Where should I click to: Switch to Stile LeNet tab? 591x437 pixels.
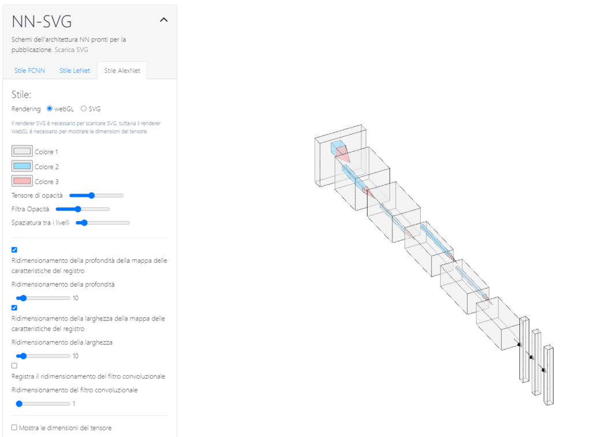tap(74, 71)
